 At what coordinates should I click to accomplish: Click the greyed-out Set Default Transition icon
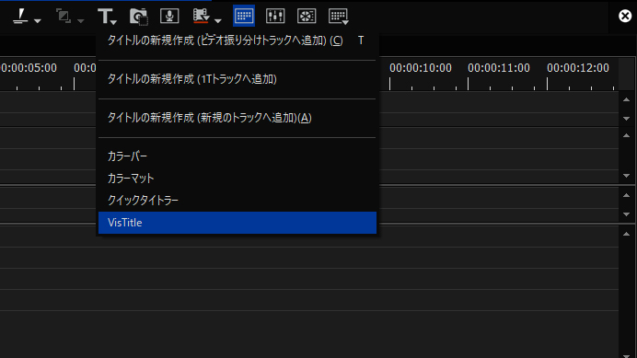coord(64,17)
